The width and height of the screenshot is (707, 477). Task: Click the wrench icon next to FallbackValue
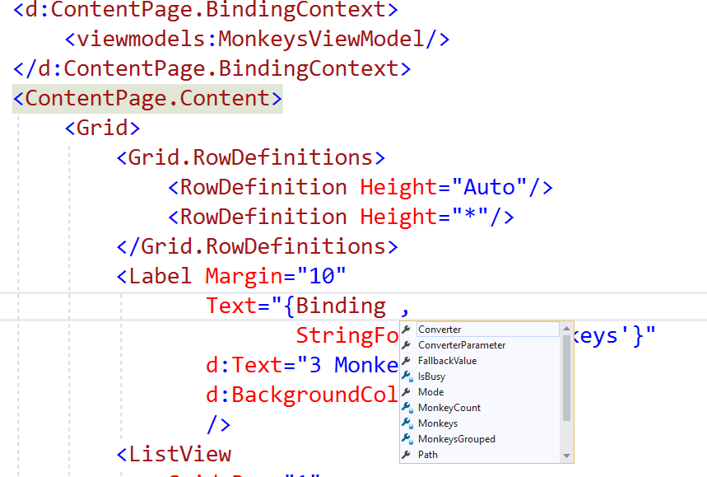[406, 360]
